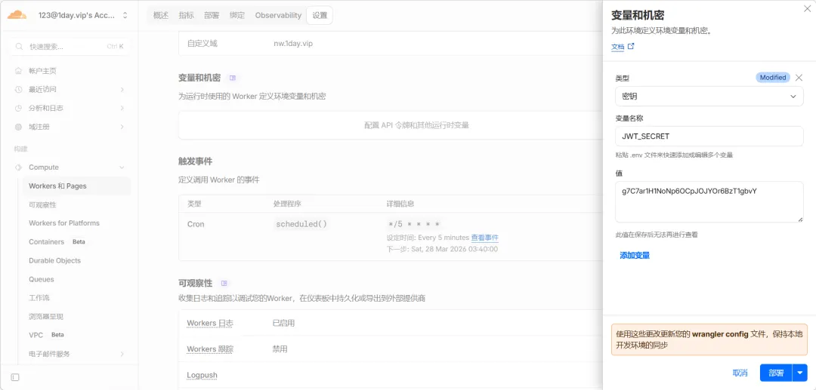Expand the 最近访问 submenu
Screen dimensions: 816x390
(122, 90)
